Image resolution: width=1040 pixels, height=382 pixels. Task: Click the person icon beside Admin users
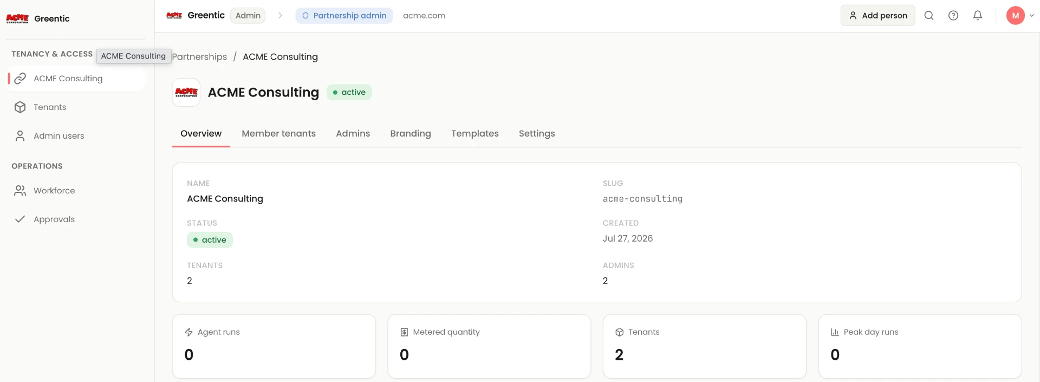click(20, 136)
